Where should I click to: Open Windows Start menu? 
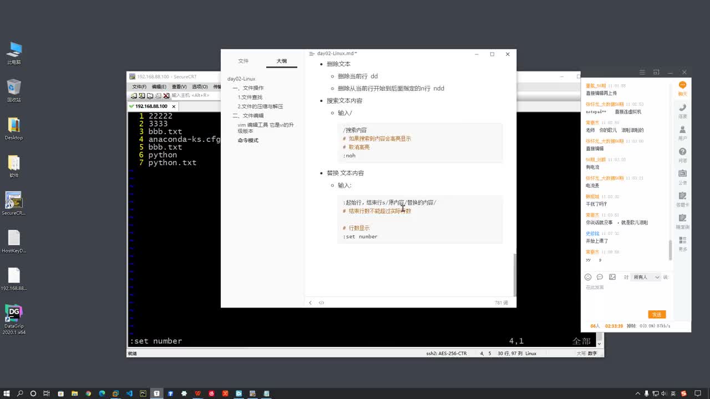6,393
